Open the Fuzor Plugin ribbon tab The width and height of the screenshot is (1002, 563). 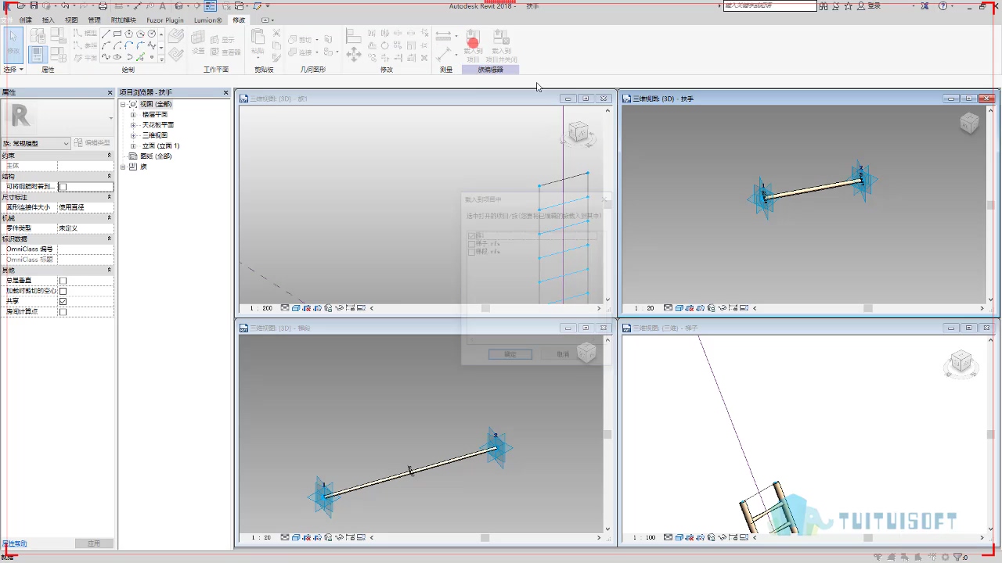(x=165, y=20)
